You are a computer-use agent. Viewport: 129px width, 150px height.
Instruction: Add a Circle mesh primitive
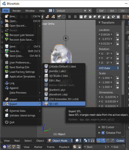coord(90,17)
